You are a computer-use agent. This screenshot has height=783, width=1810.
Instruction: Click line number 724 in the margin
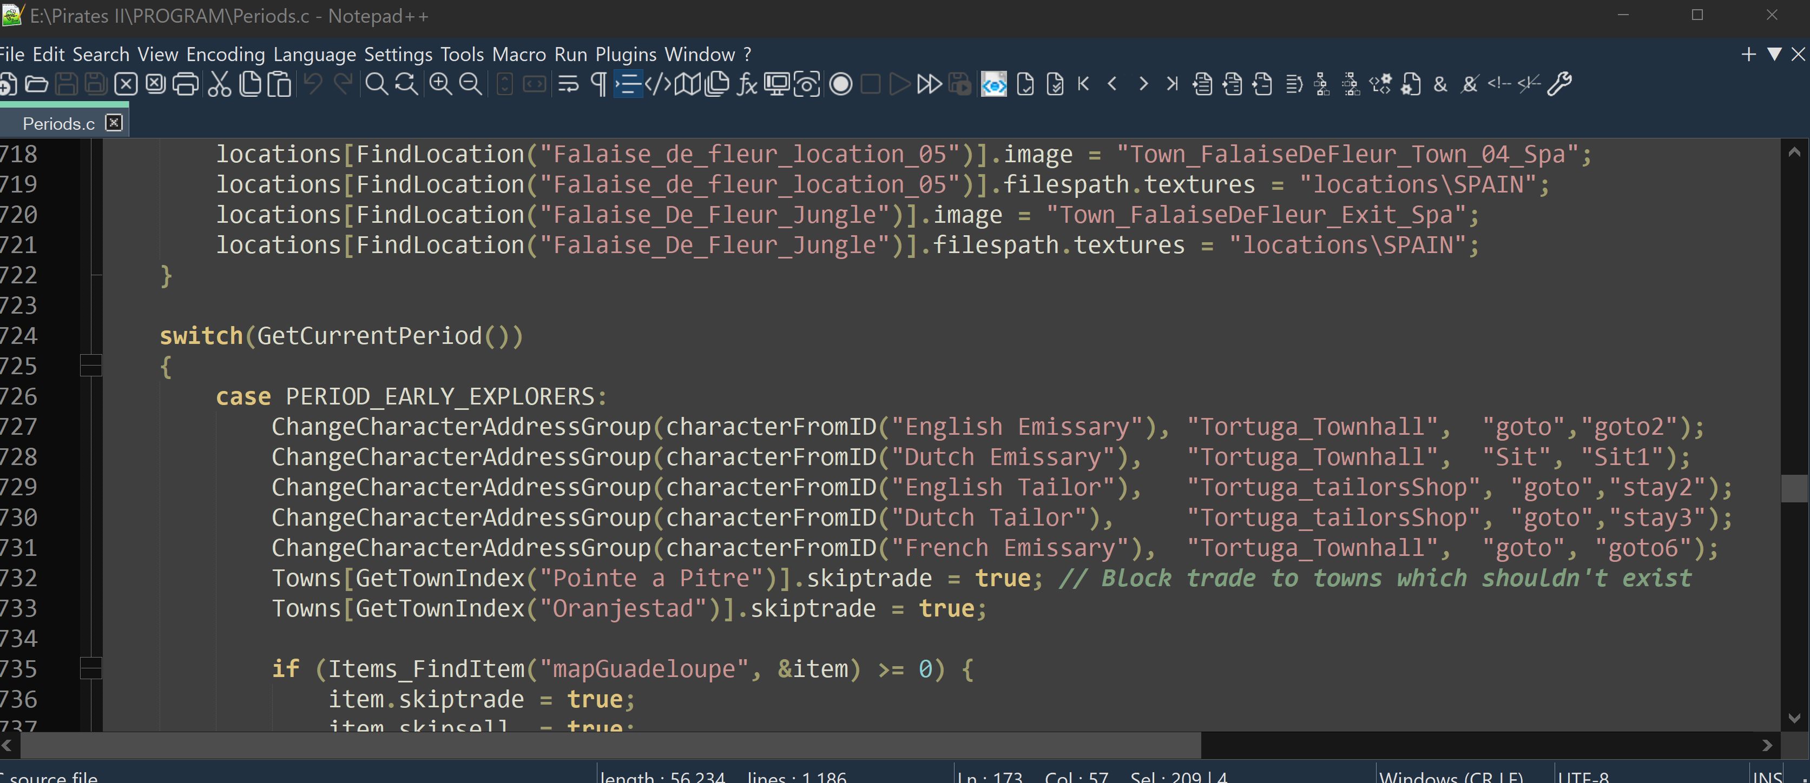point(18,336)
